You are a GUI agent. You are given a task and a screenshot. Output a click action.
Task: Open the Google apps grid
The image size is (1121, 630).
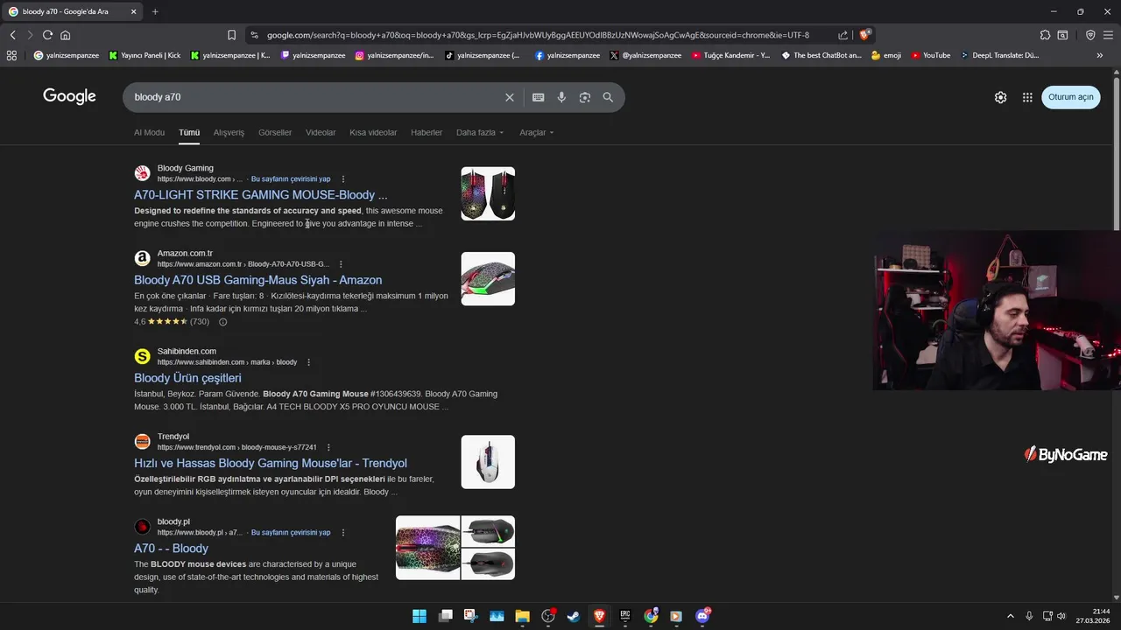(x=1027, y=97)
